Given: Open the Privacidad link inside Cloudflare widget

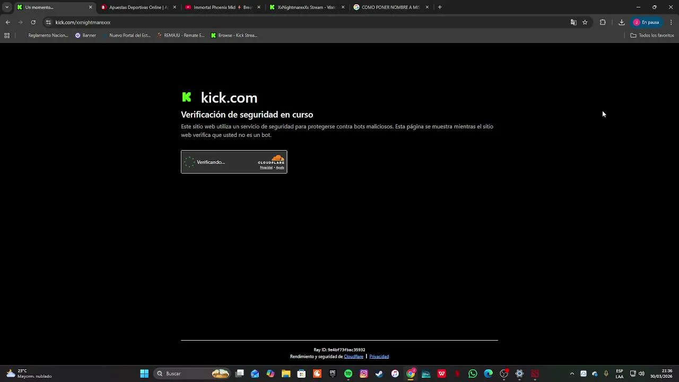Looking at the screenshot, I should [266, 168].
